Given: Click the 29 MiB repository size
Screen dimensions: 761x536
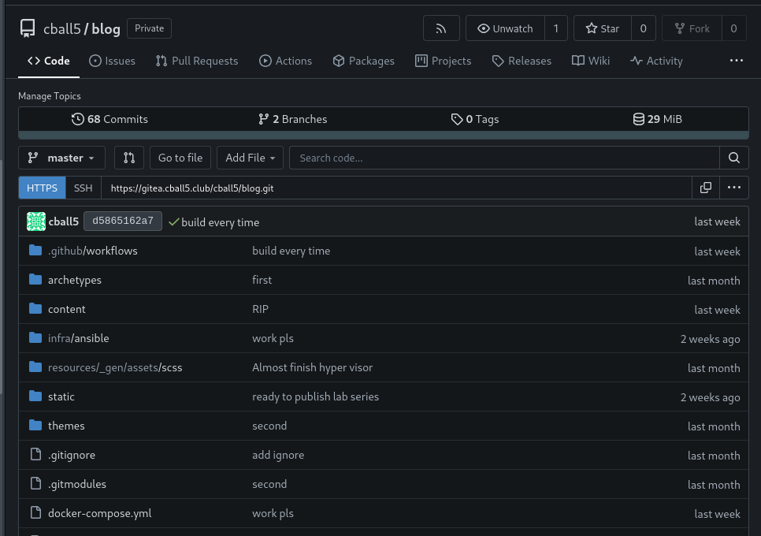Looking at the screenshot, I should [658, 119].
